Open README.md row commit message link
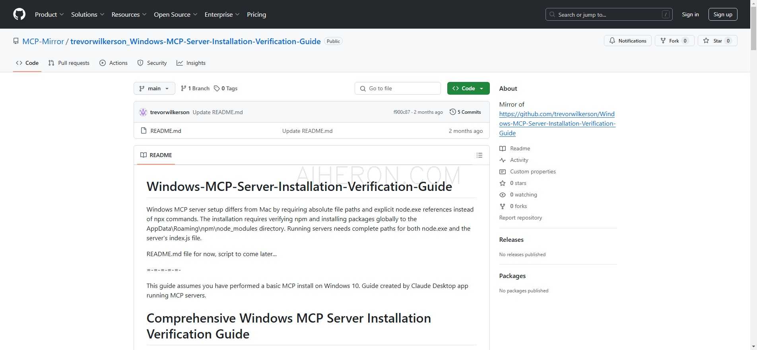 click(x=307, y=131)
